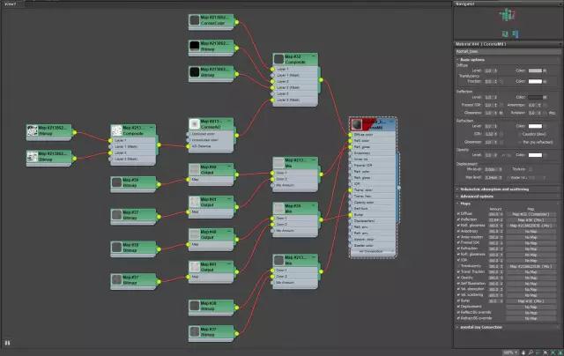
Task: Click the Mix Amount socket on Map #36 Mix
Action: pyautogui.click(x=272, y=231)
